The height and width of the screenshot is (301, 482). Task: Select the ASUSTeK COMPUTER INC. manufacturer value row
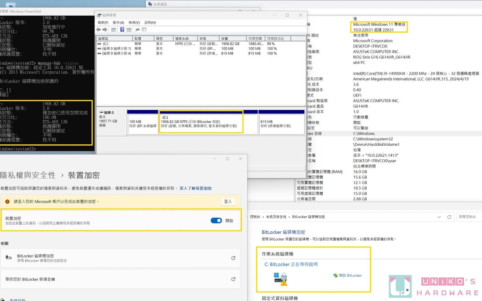pos(376,52)
